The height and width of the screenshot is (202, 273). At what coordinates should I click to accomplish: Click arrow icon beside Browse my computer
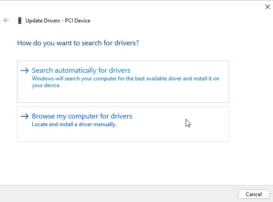[25, 116]
